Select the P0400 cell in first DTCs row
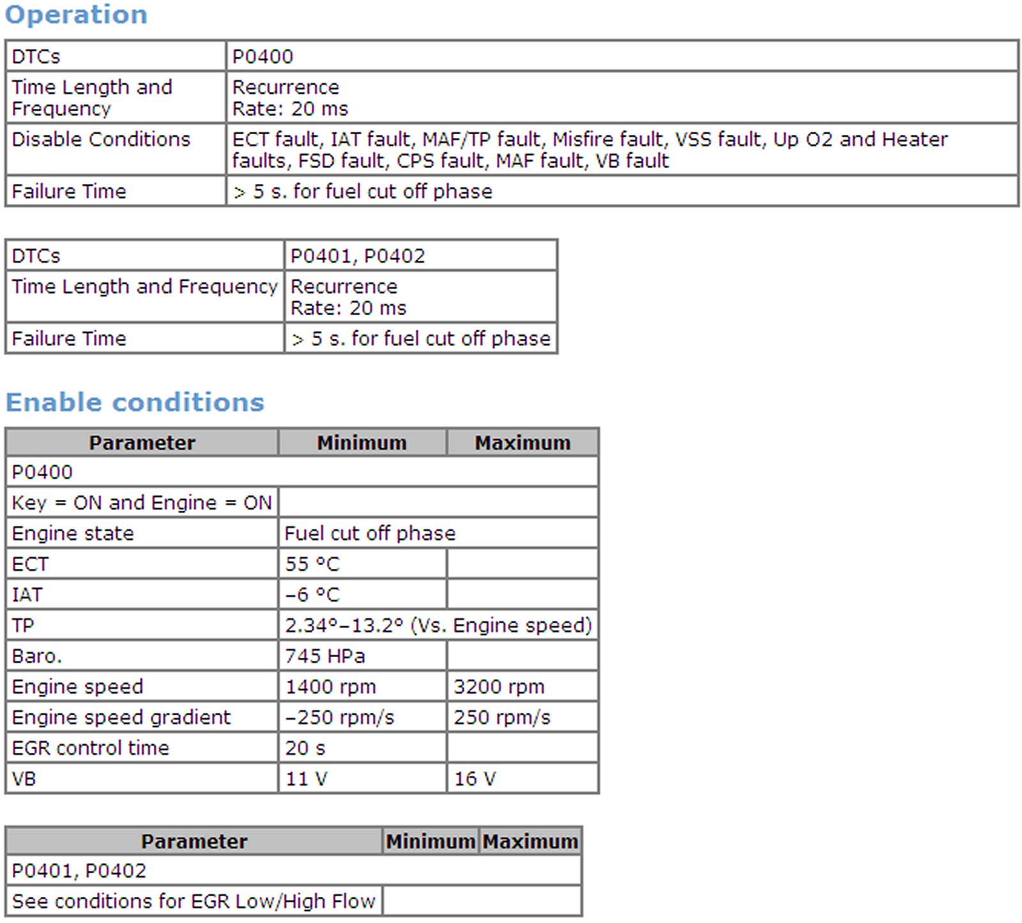The width and height of the screenshot is (1022, 923). (263, 56)
